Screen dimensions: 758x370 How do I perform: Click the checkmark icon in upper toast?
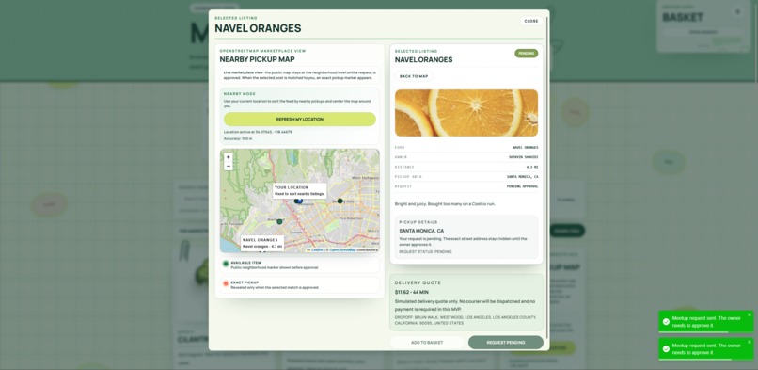666,322
